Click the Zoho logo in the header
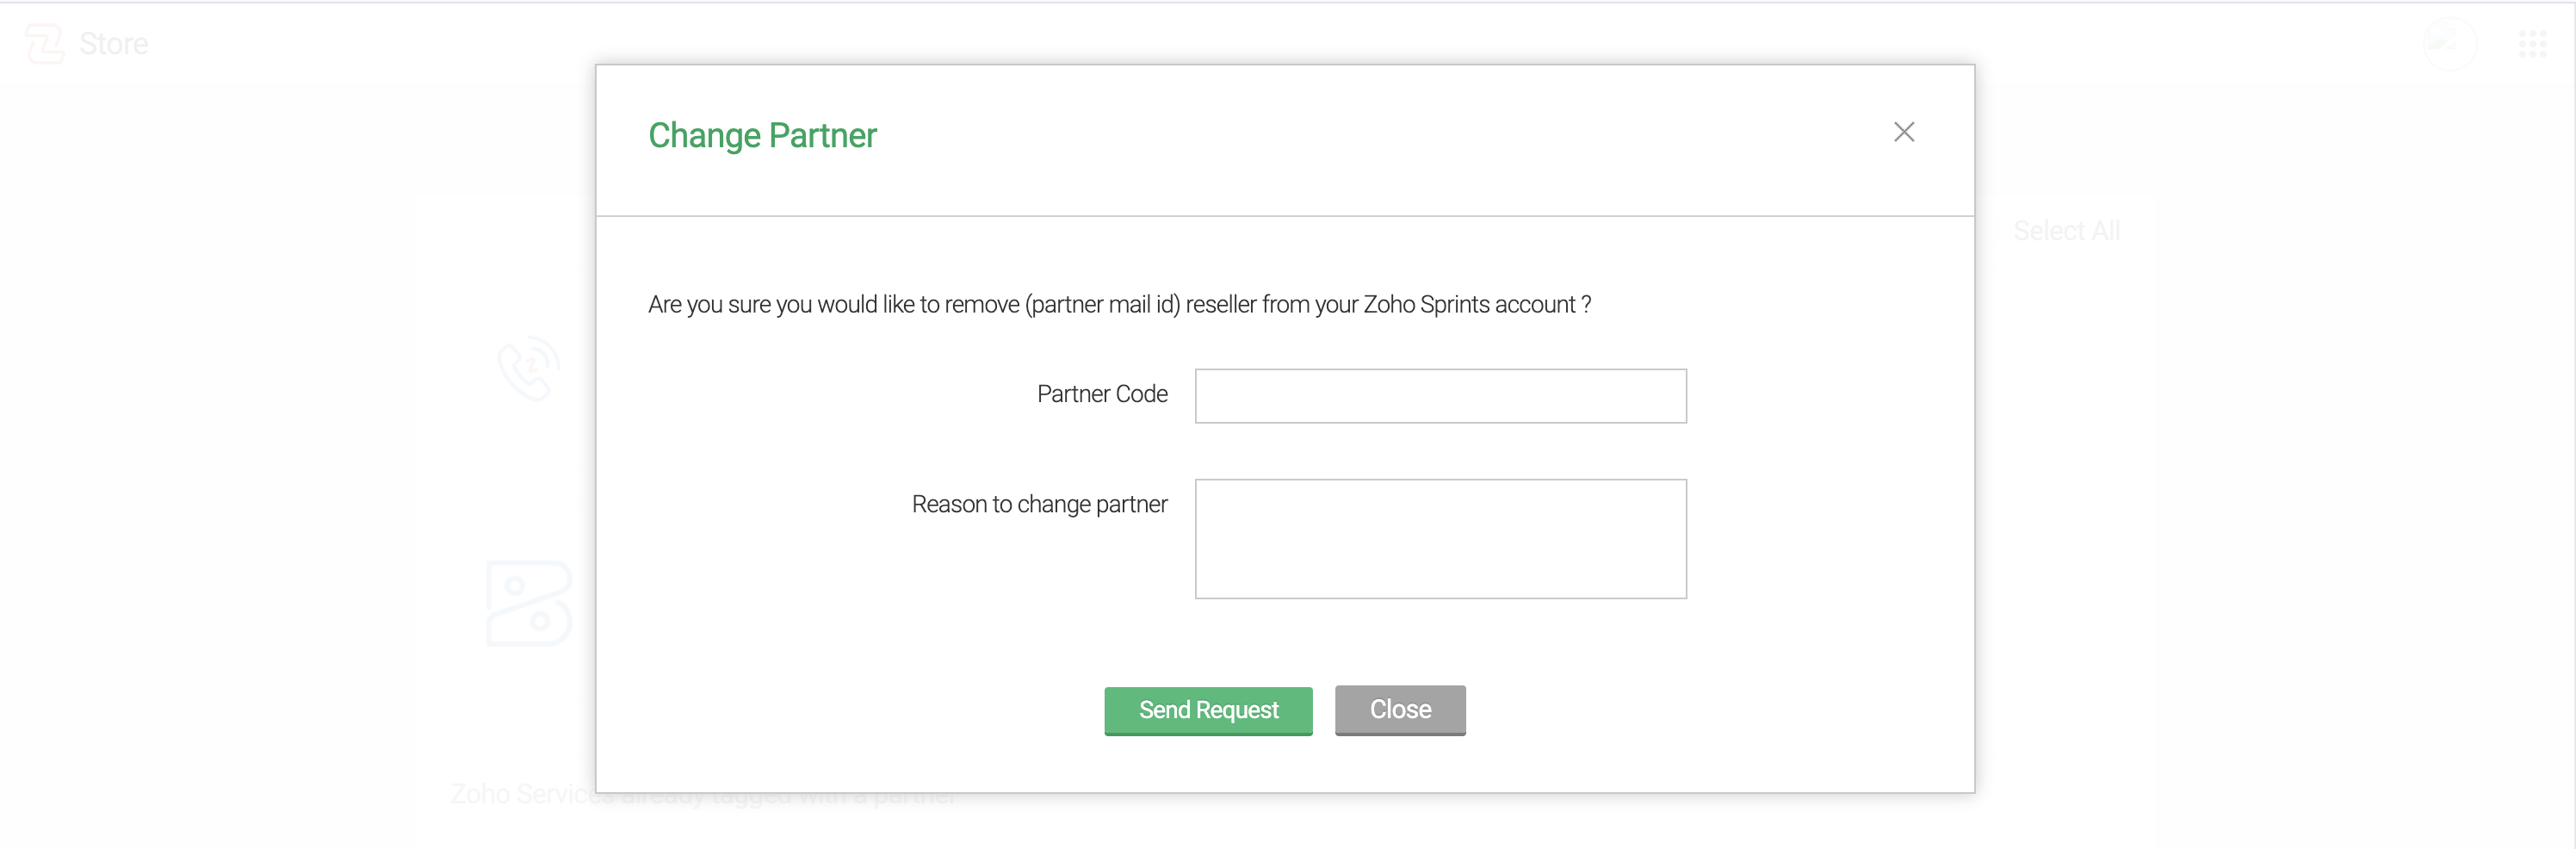Viewport: 2576px width, 849px height. click(44, 44)
